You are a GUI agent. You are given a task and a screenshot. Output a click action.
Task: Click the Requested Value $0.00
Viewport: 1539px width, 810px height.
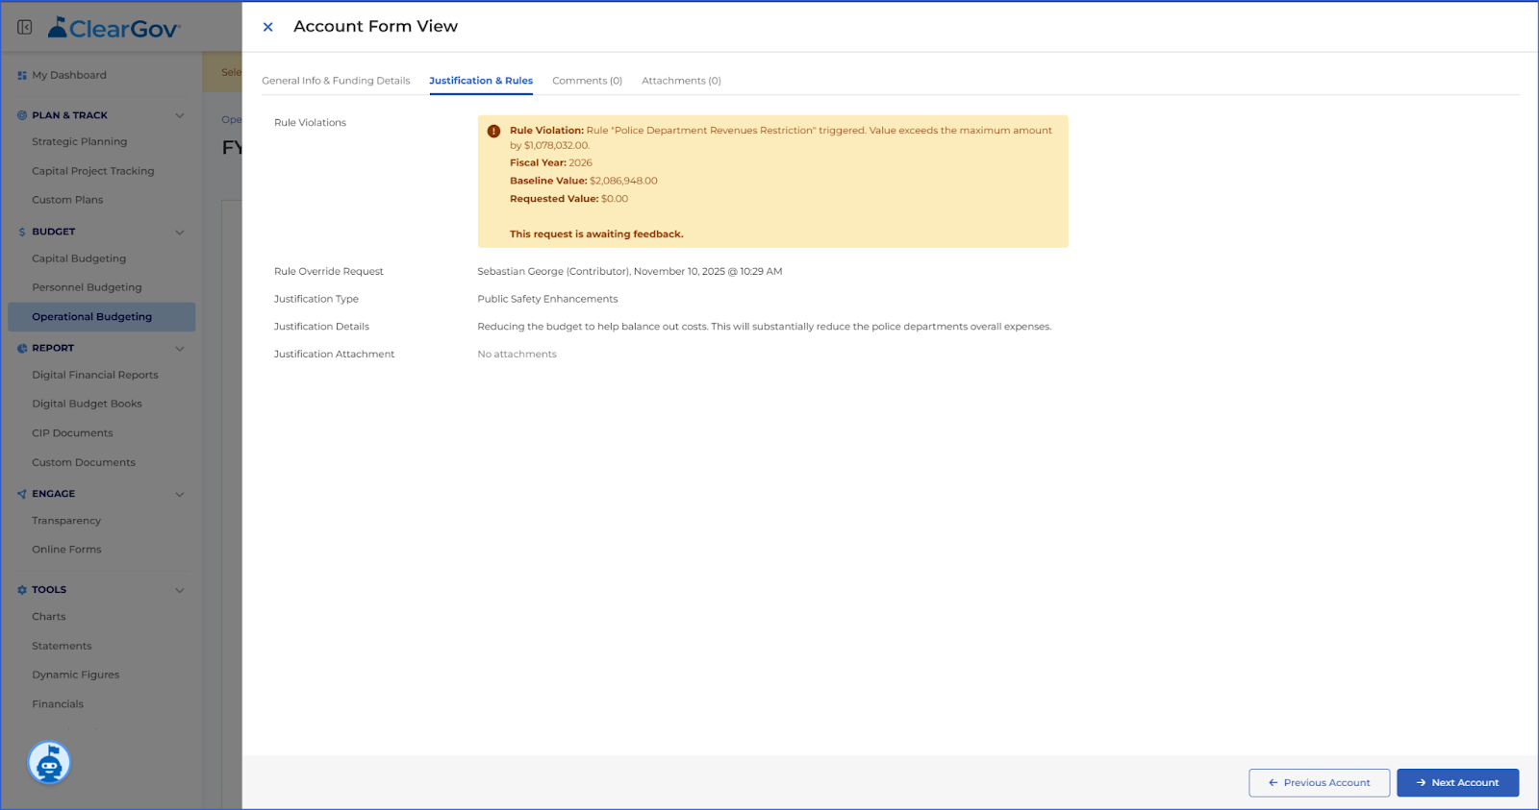(568, 199)
